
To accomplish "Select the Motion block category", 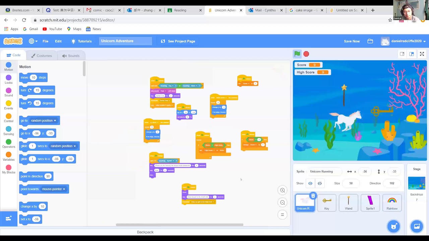I will [x=9, y=67].
